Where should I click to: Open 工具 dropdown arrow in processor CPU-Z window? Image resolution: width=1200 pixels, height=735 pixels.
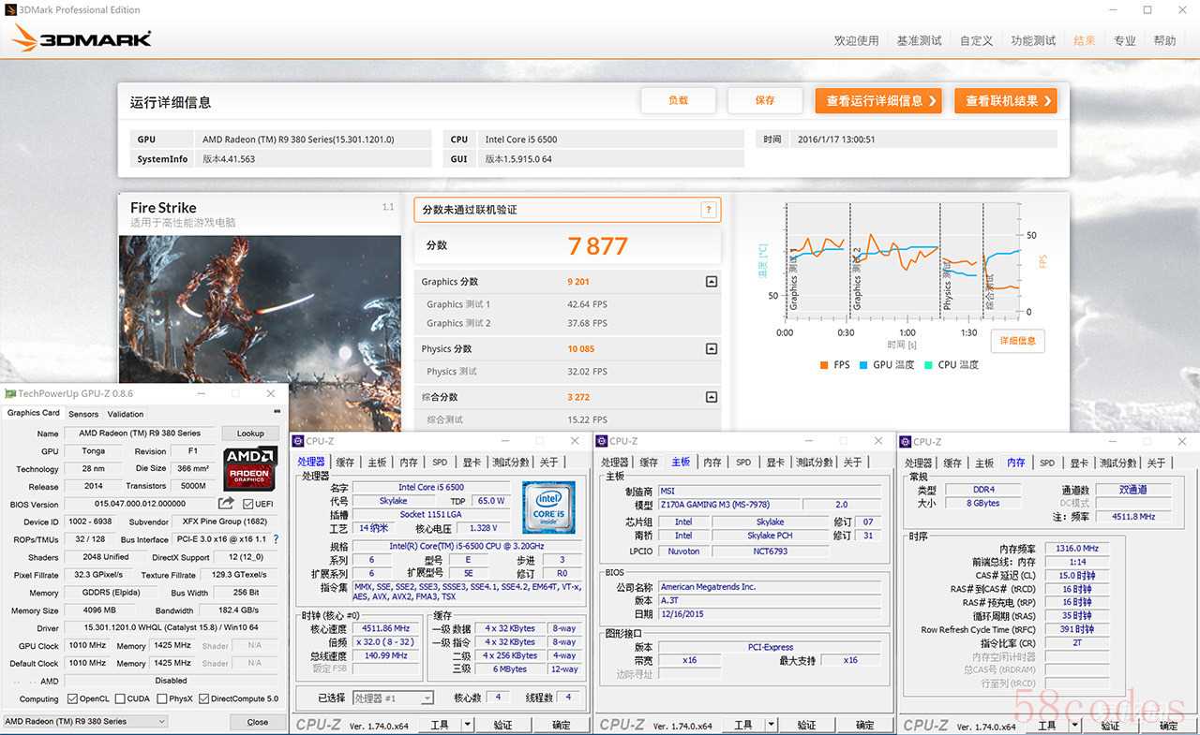coord(468,725)
